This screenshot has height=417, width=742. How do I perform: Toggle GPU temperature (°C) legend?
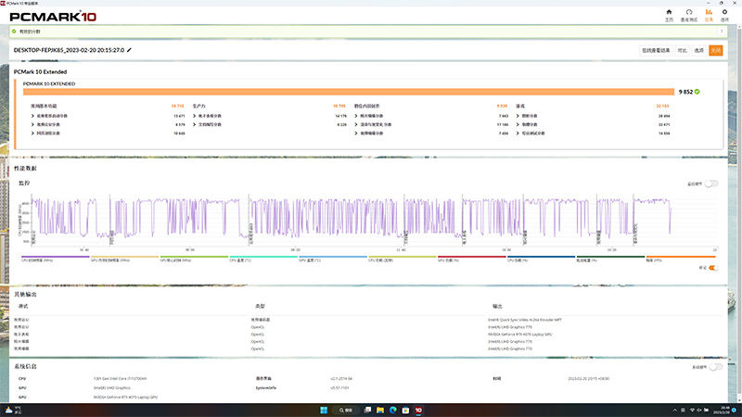click(x=333, y=259)
